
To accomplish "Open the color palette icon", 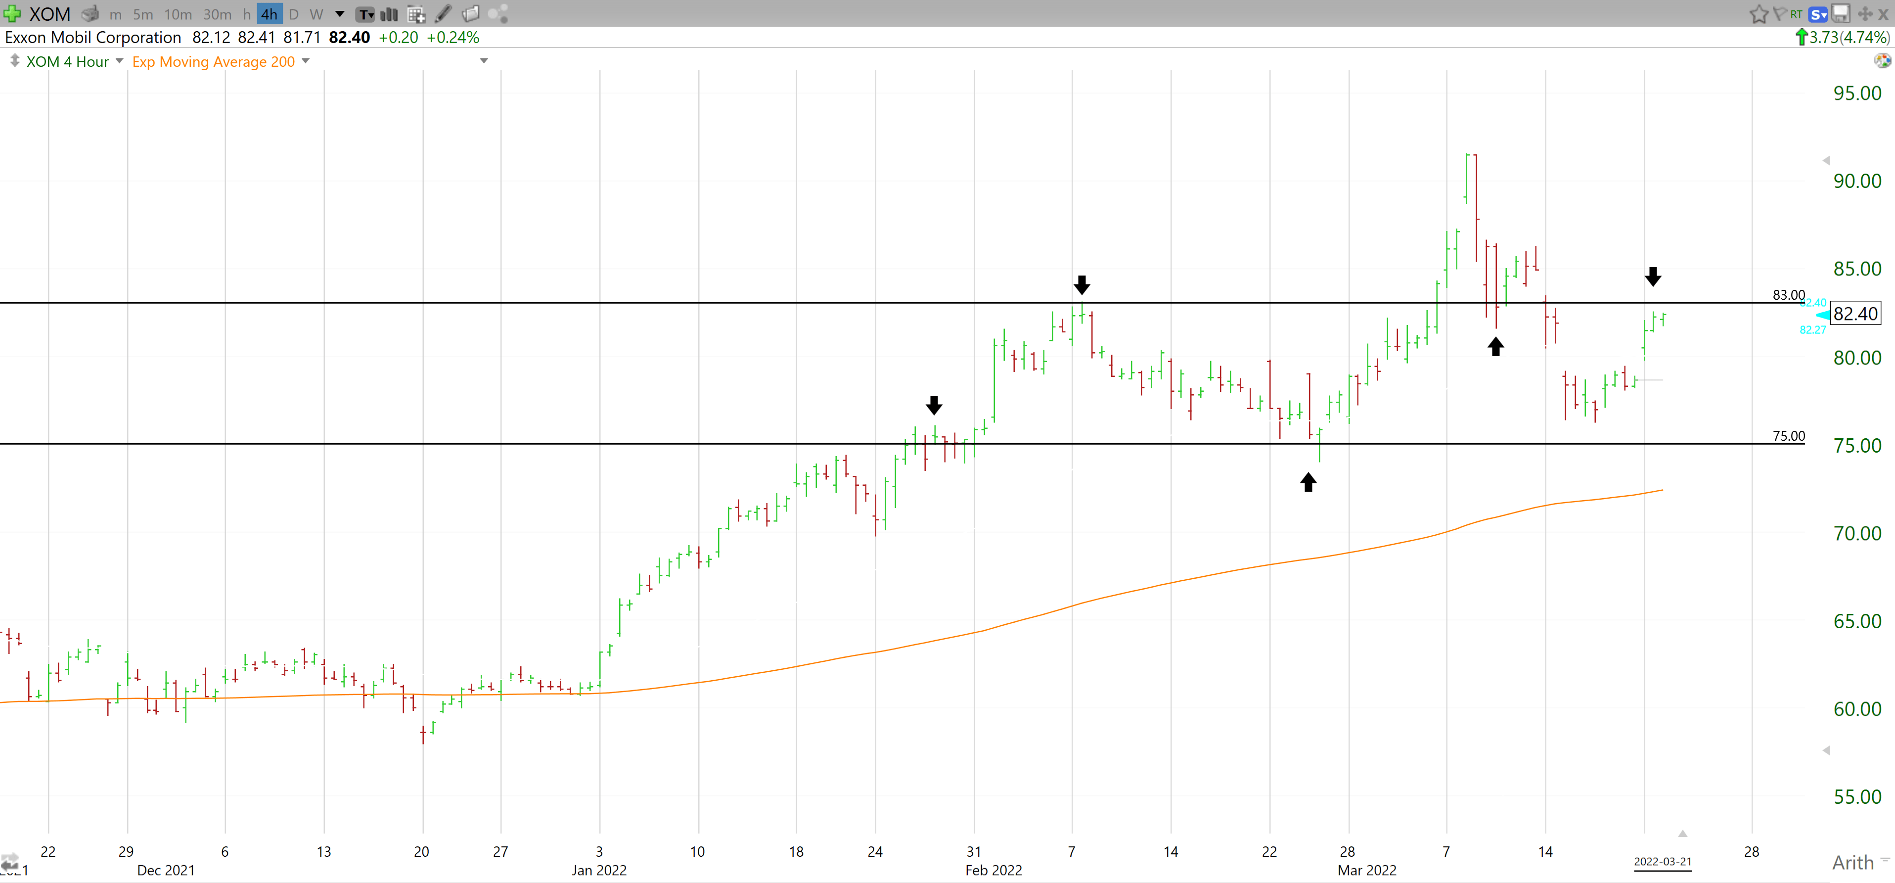I will [x=1882, y=60].
